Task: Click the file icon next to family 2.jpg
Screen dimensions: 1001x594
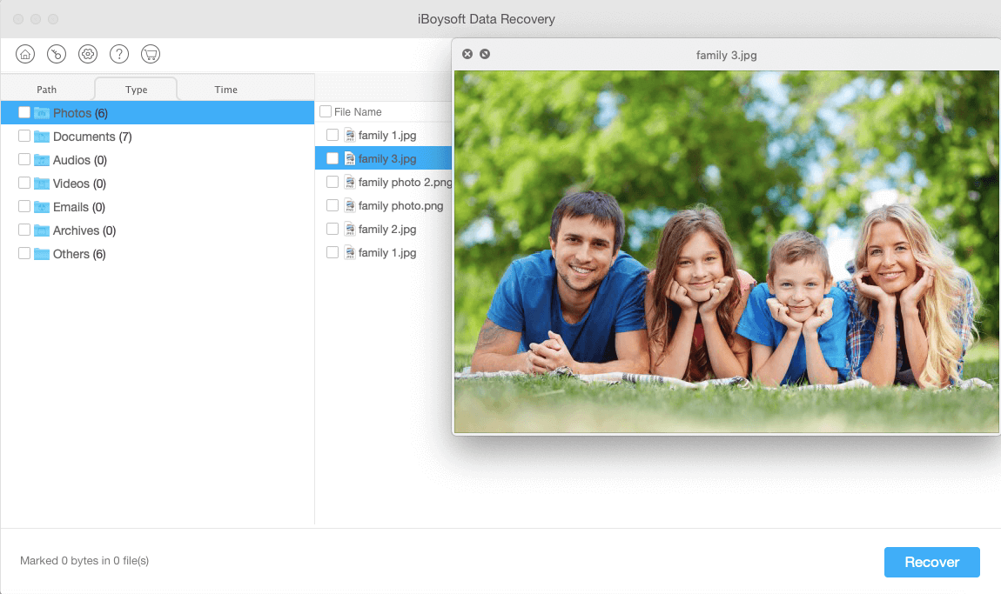Action: [x=351, y=229]
